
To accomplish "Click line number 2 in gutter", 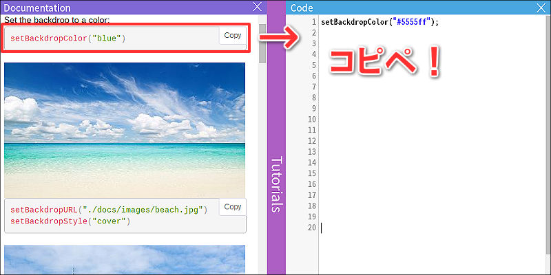I will [x=314, y=33].
